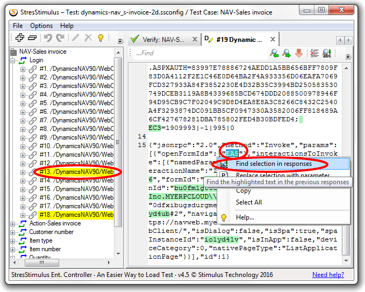
Task: Click the clear highlights list icon
Action: [314, 53]
